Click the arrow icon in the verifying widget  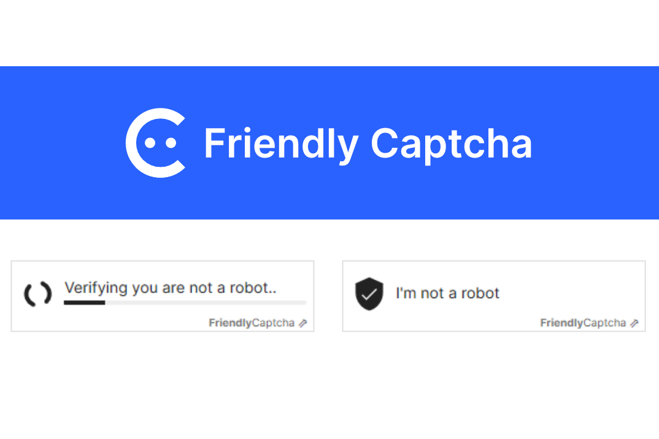tap(303, 323)
